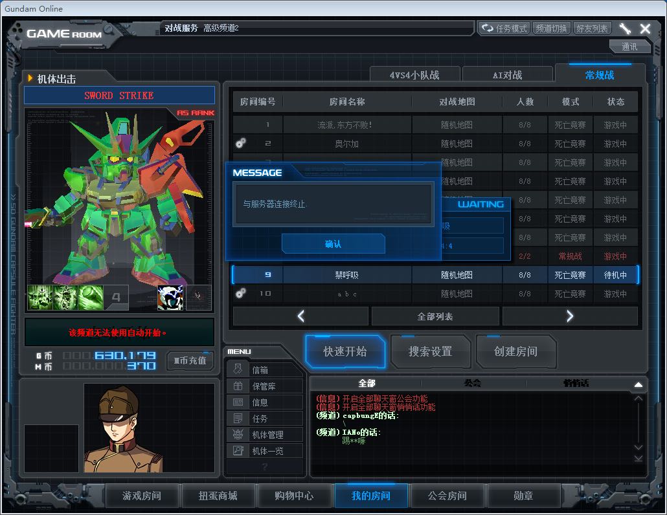Open 搜索设置 search settings
Screen dimensions: 667x515
pyautogui.click(x=431, y=351)
